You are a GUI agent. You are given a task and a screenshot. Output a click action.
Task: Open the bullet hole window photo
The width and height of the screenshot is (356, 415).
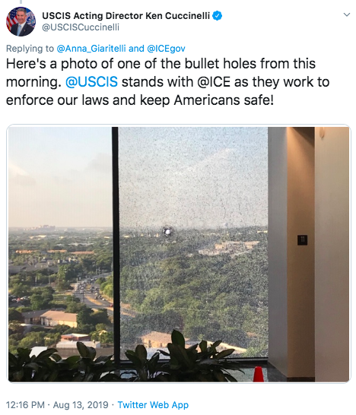[179, 254]
